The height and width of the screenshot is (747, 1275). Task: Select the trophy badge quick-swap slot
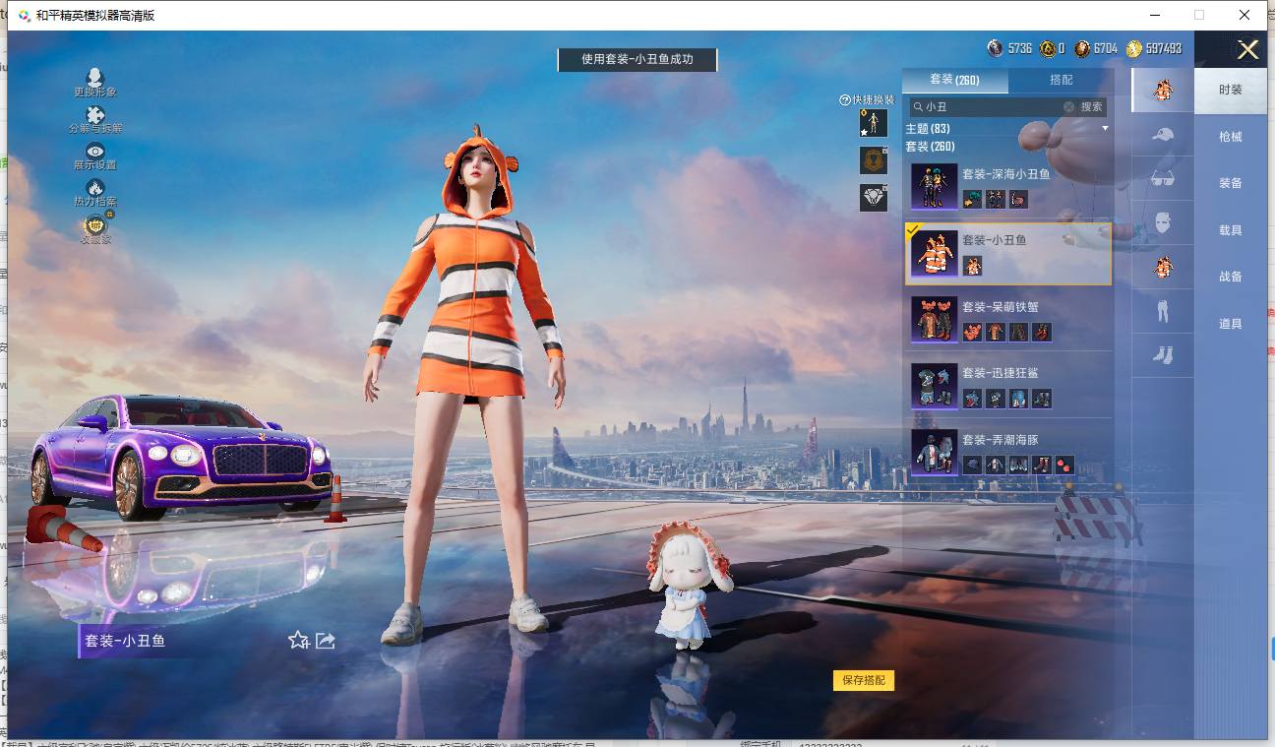[874, 160]
